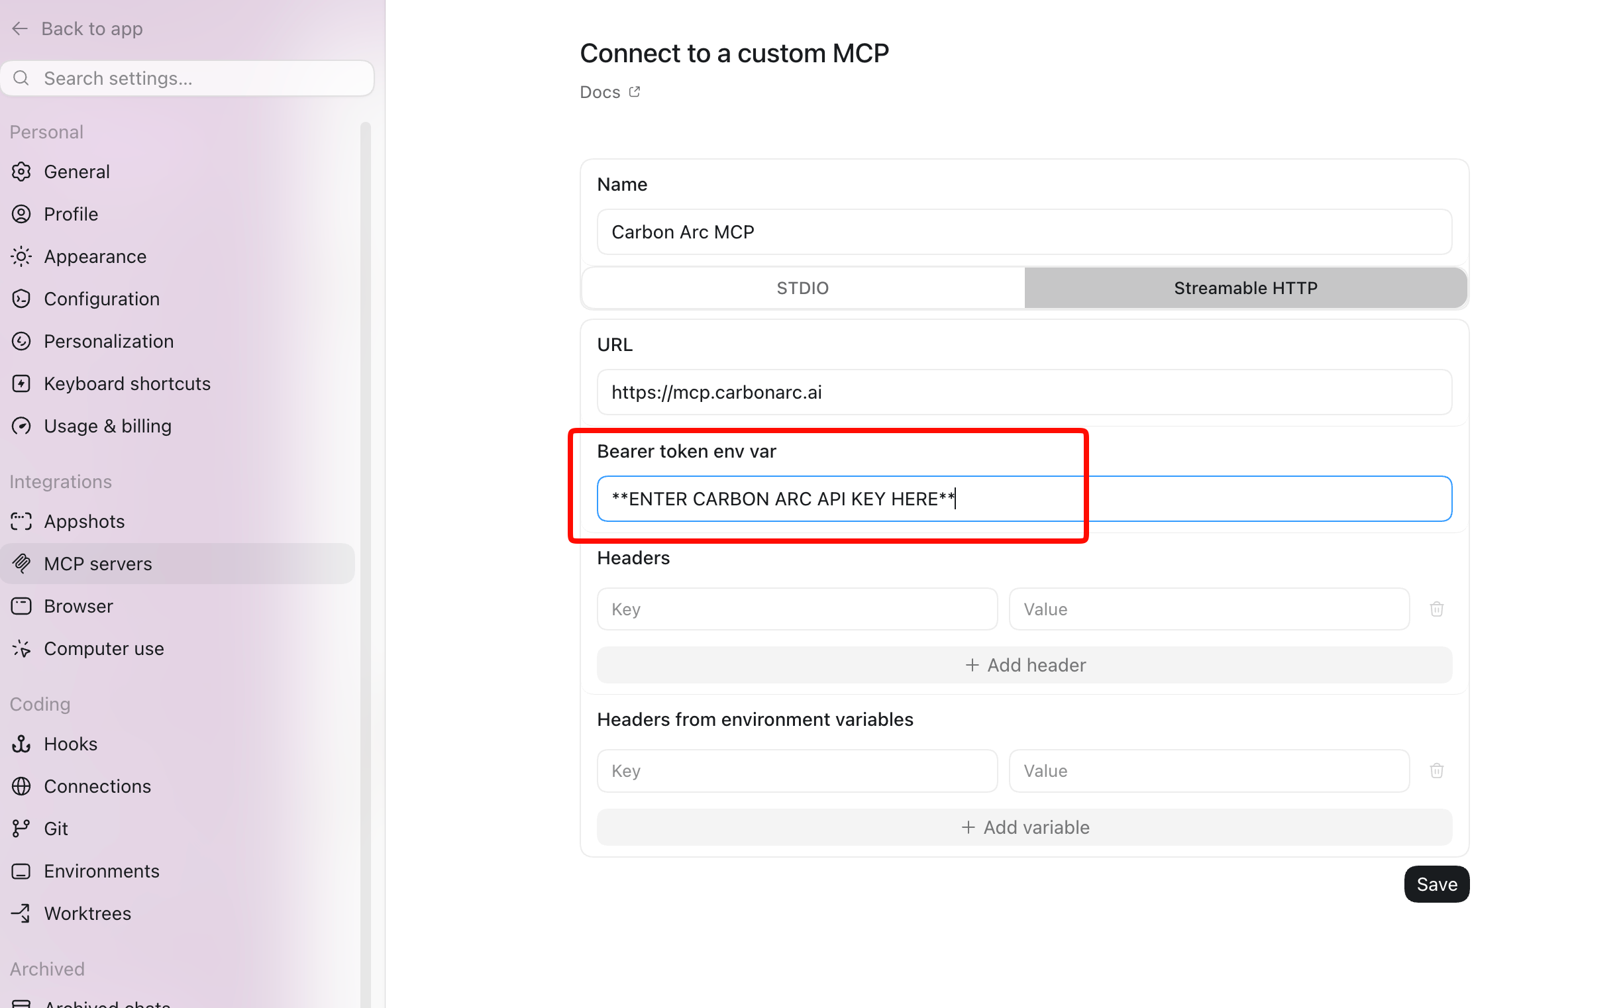This screenshot has height=1008, width=1623.
Task: Select the Configuration icon
Action: (21, 300)
